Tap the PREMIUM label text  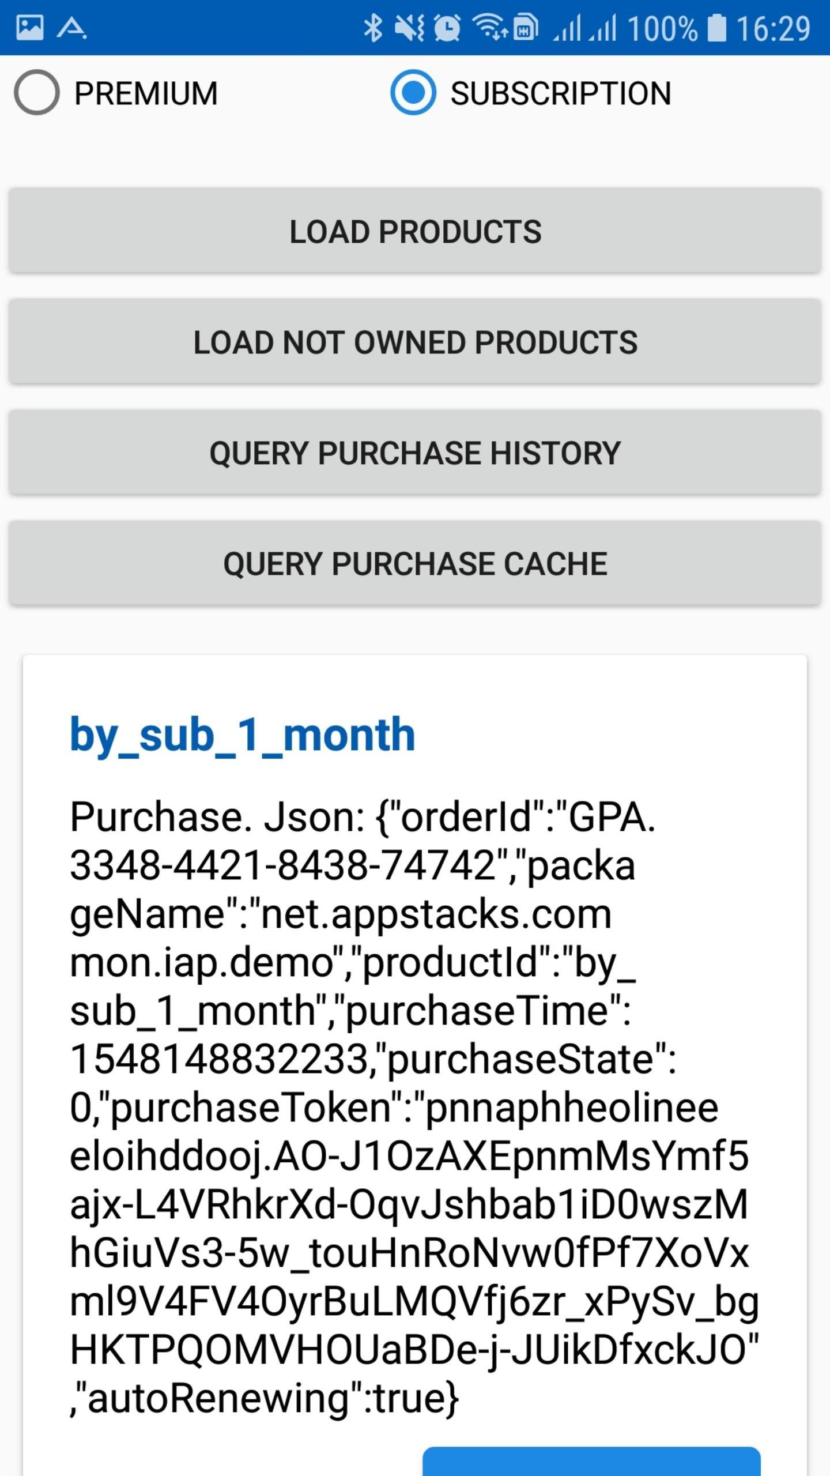point(146,93)
